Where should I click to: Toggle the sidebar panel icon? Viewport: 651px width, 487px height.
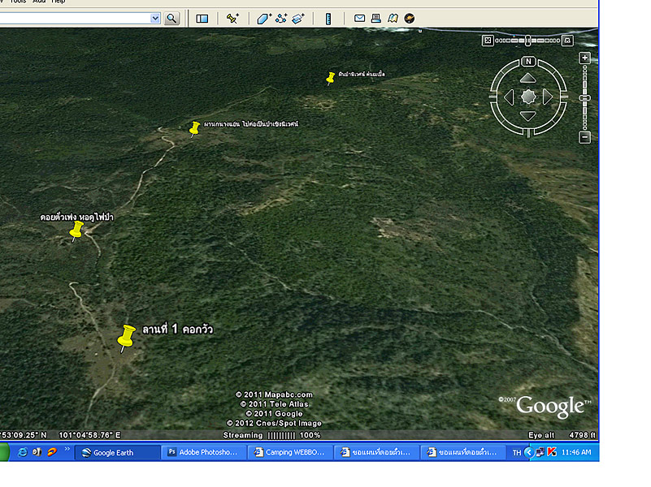202,18
